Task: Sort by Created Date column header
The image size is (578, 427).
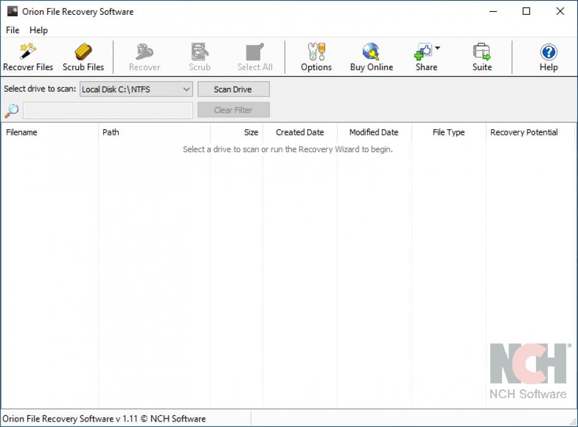Action: pyautogui.click(x=299, y=132)
